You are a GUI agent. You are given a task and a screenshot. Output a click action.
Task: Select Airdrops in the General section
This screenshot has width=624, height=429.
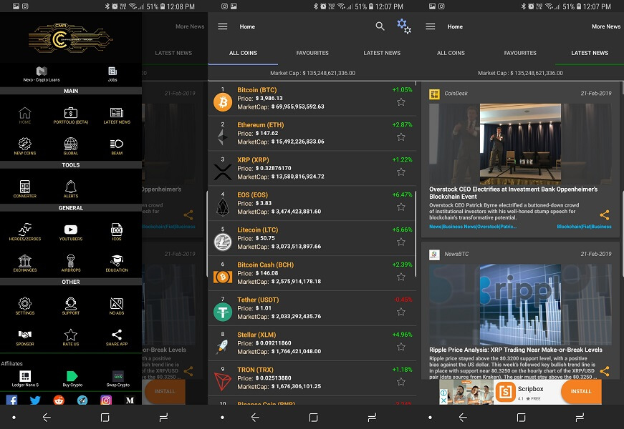coord(71,263)
